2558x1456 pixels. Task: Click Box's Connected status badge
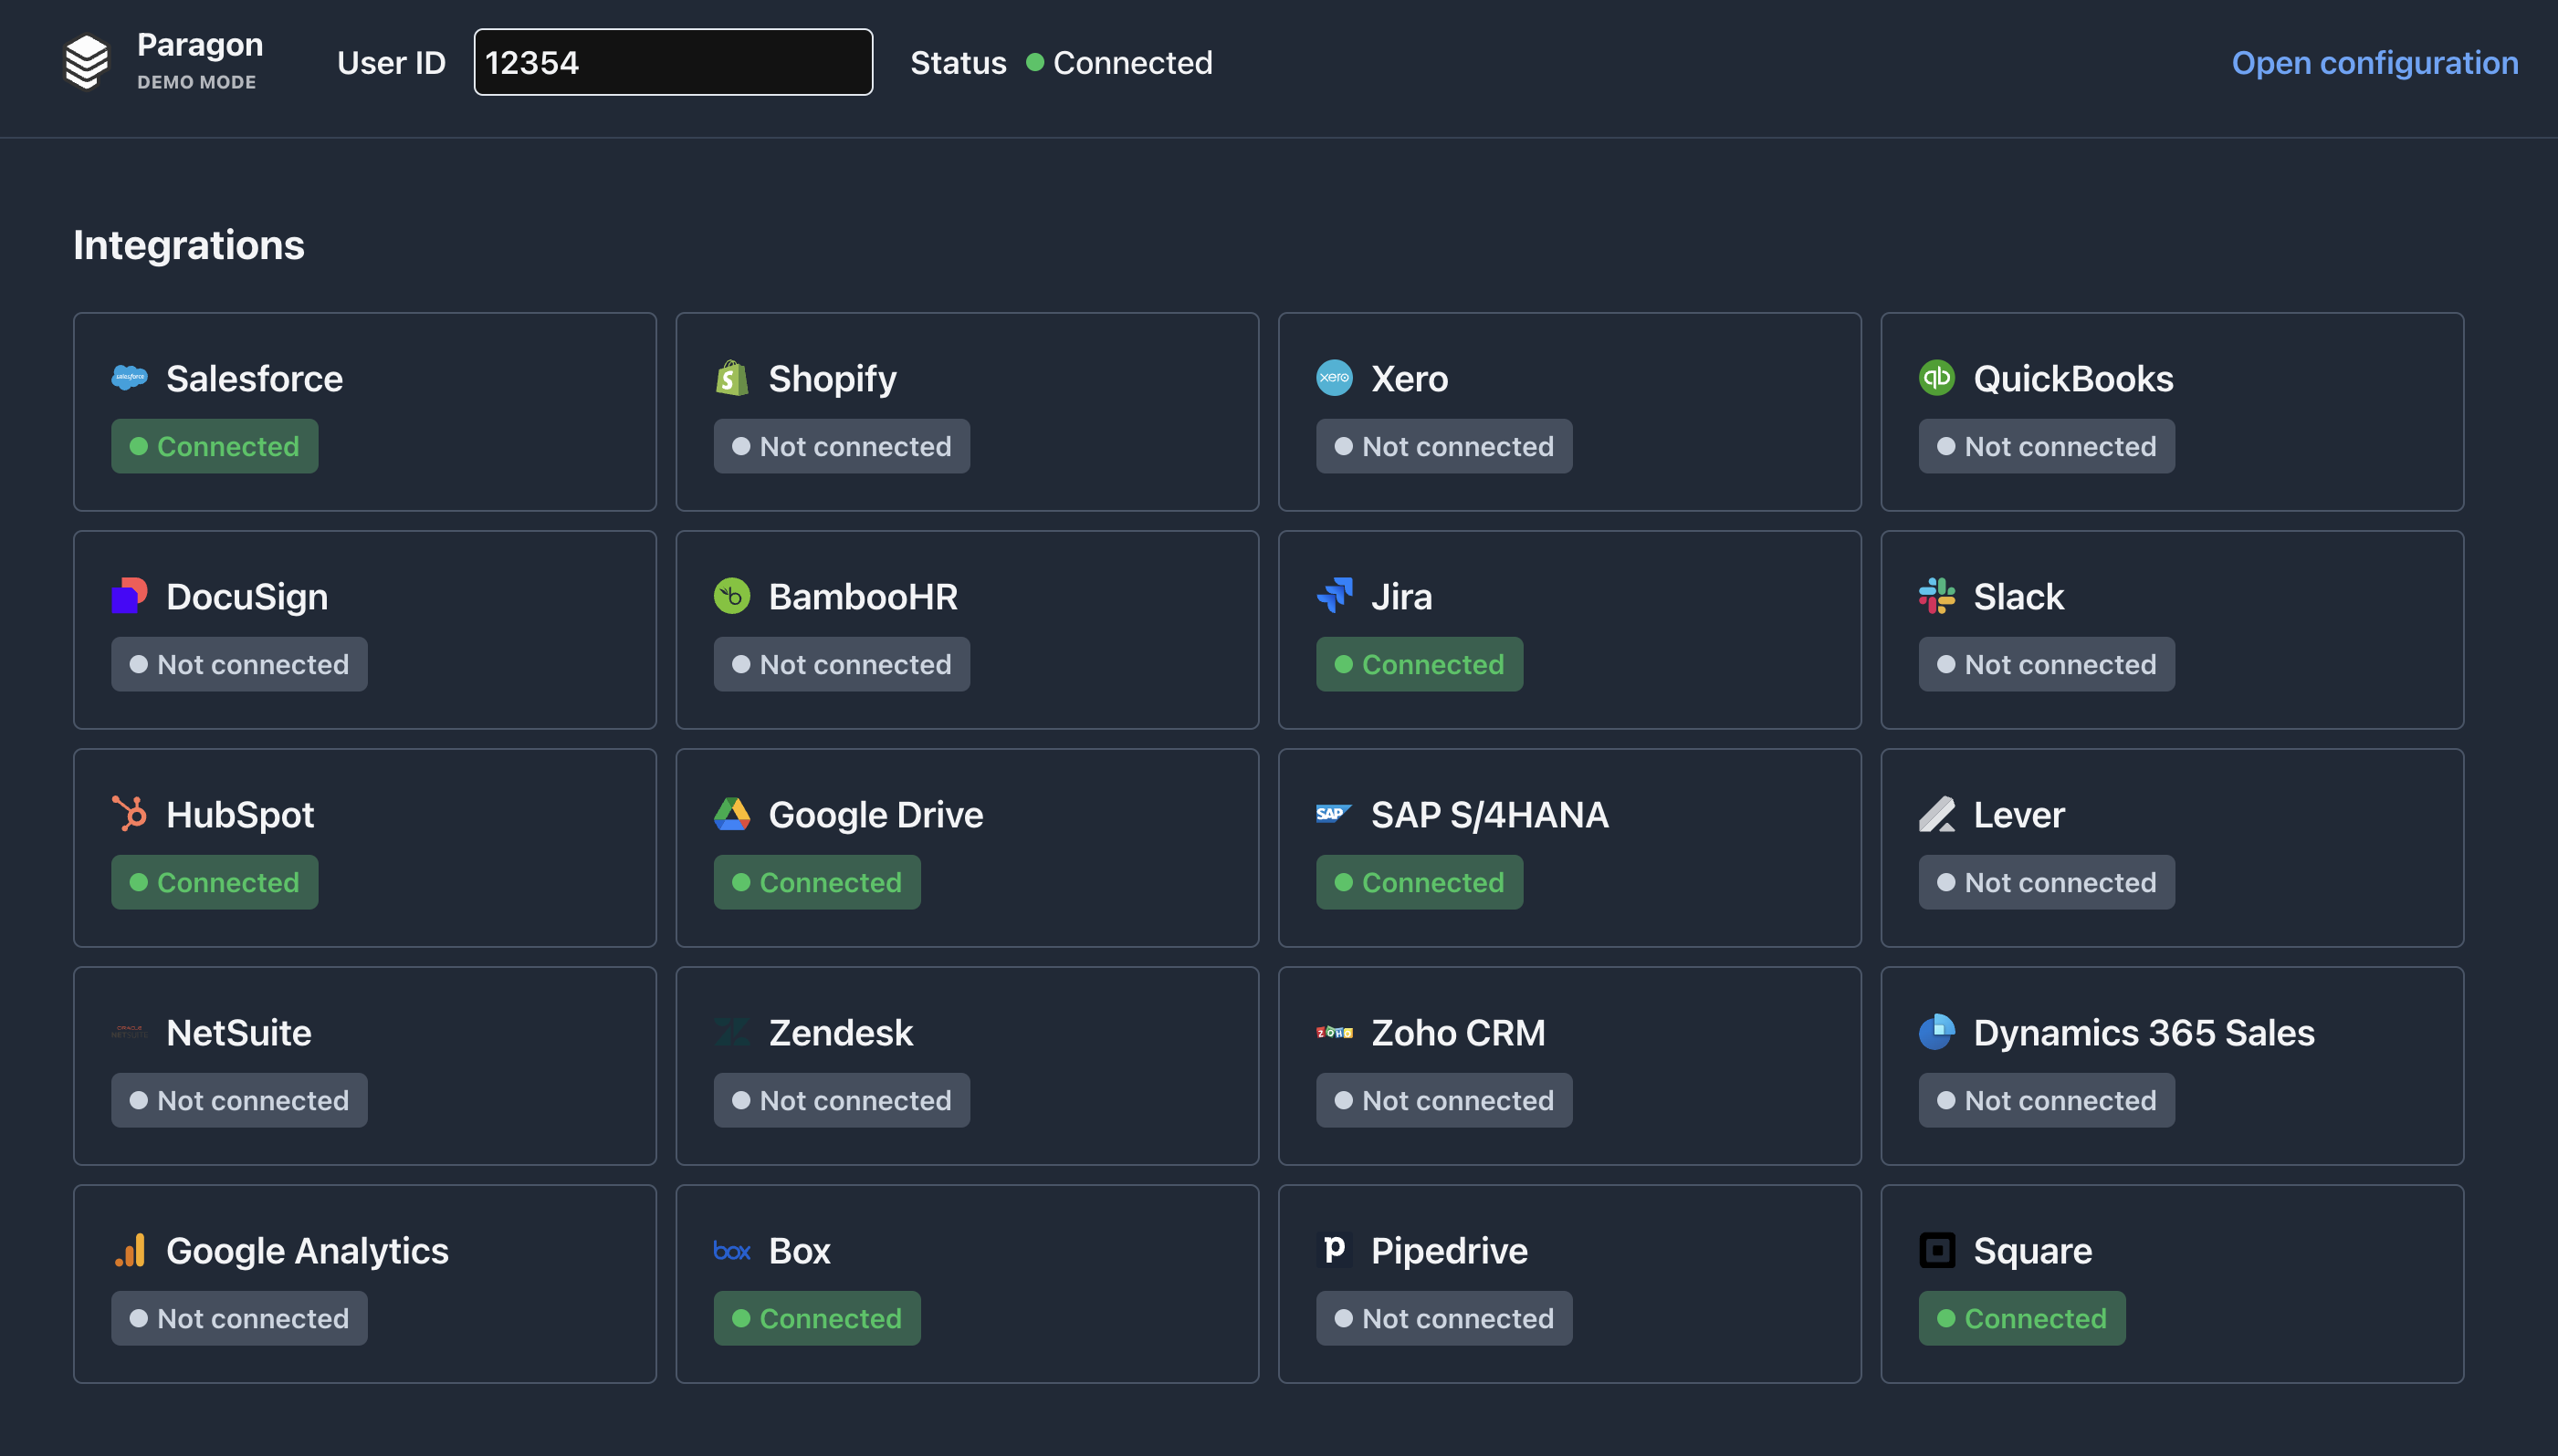817,1318
